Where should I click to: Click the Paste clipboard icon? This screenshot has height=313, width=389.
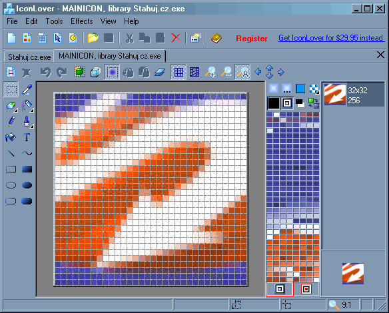click(161, 39)
